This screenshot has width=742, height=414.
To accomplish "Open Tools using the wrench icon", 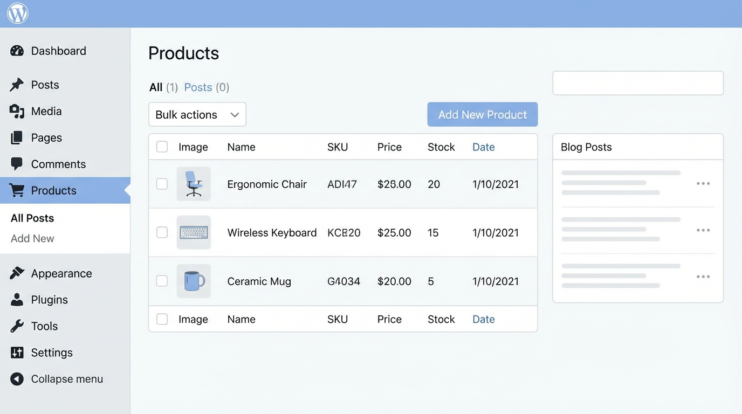I will click(17, 326).
